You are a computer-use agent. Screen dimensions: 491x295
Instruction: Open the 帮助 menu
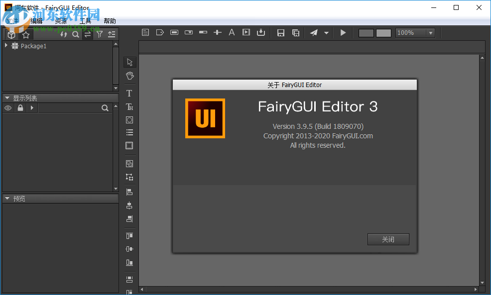tap(110, 21)
